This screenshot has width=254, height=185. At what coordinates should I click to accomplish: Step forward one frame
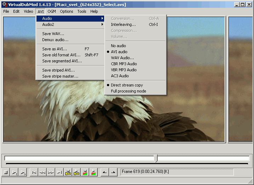pyautogui.click(x=51, y=172)
